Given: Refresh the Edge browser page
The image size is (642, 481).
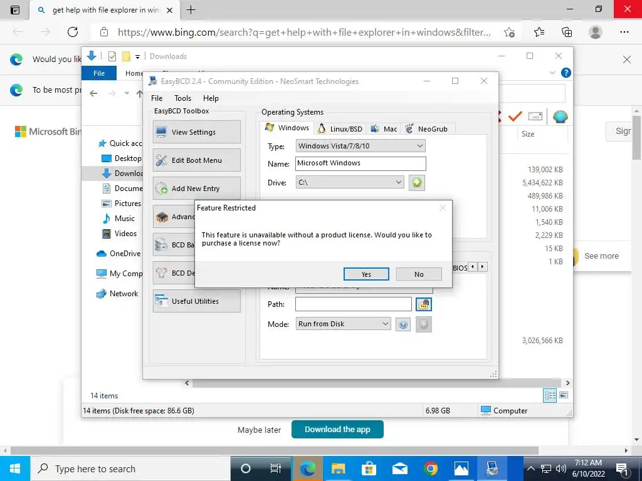Looking at the screenshot, I should 73,32.
